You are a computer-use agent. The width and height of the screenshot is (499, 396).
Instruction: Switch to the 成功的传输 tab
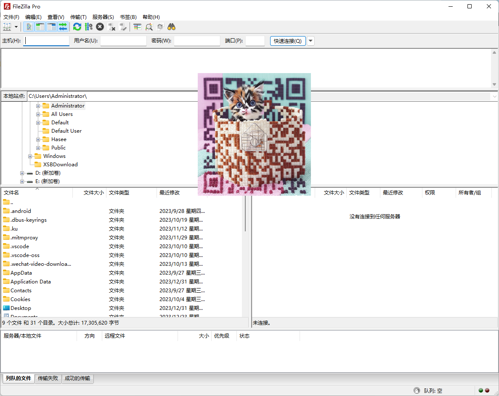[x=77, y=378]
